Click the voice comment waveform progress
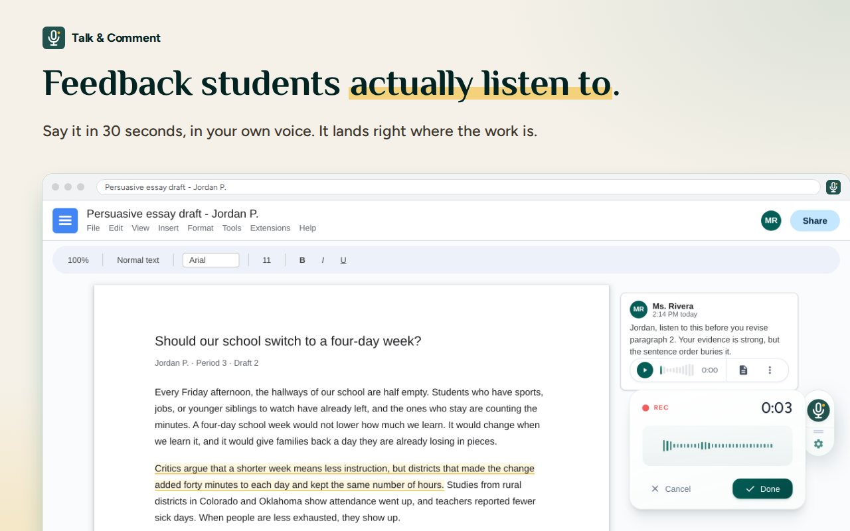850x531 pixels. pyautogui.click(x=677, y=370)
